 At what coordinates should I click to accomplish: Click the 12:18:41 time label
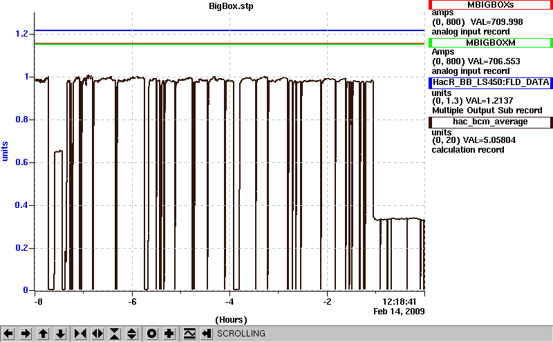point(400,302)
